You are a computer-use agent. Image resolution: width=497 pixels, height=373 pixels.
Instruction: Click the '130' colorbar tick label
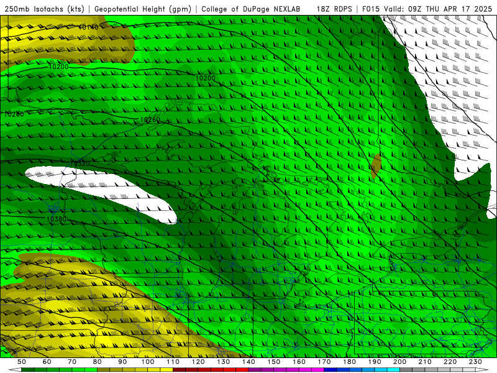224,362
